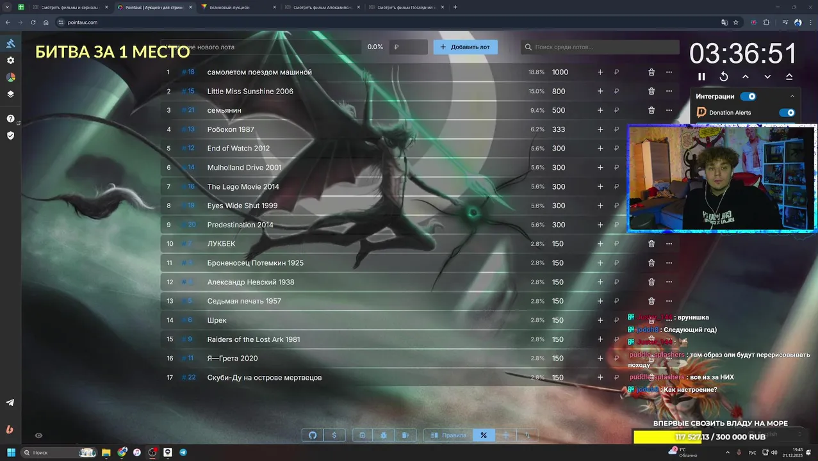This screenshot has height=461, width=818.
Task: Click the Я—Грета 2020 lot name
Action: coord(233,359)
